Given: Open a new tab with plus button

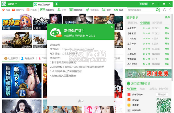Looking at the screenshot, I should pos(56,4).
